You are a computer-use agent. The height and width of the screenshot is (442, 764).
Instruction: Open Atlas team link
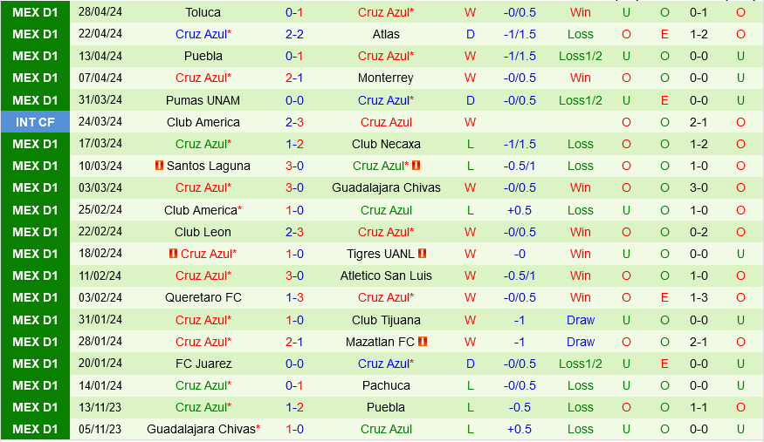coord(386,34)
